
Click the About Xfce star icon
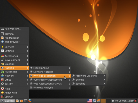click(x=3, y=93)
